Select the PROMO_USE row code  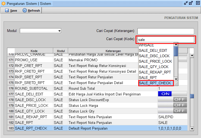[34, 60]
